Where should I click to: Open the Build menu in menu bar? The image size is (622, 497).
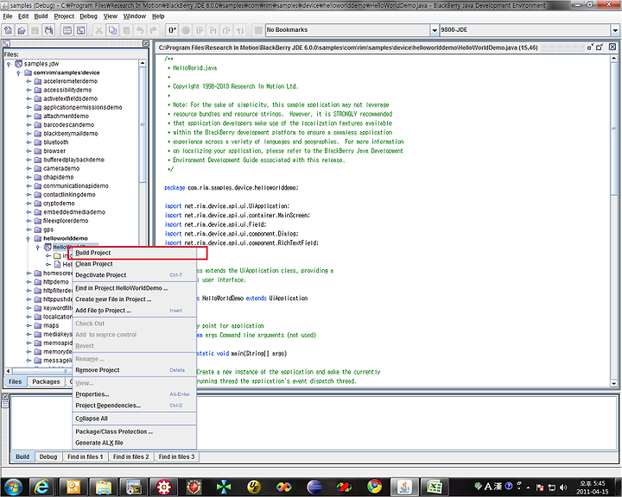[x=41, y=16]
